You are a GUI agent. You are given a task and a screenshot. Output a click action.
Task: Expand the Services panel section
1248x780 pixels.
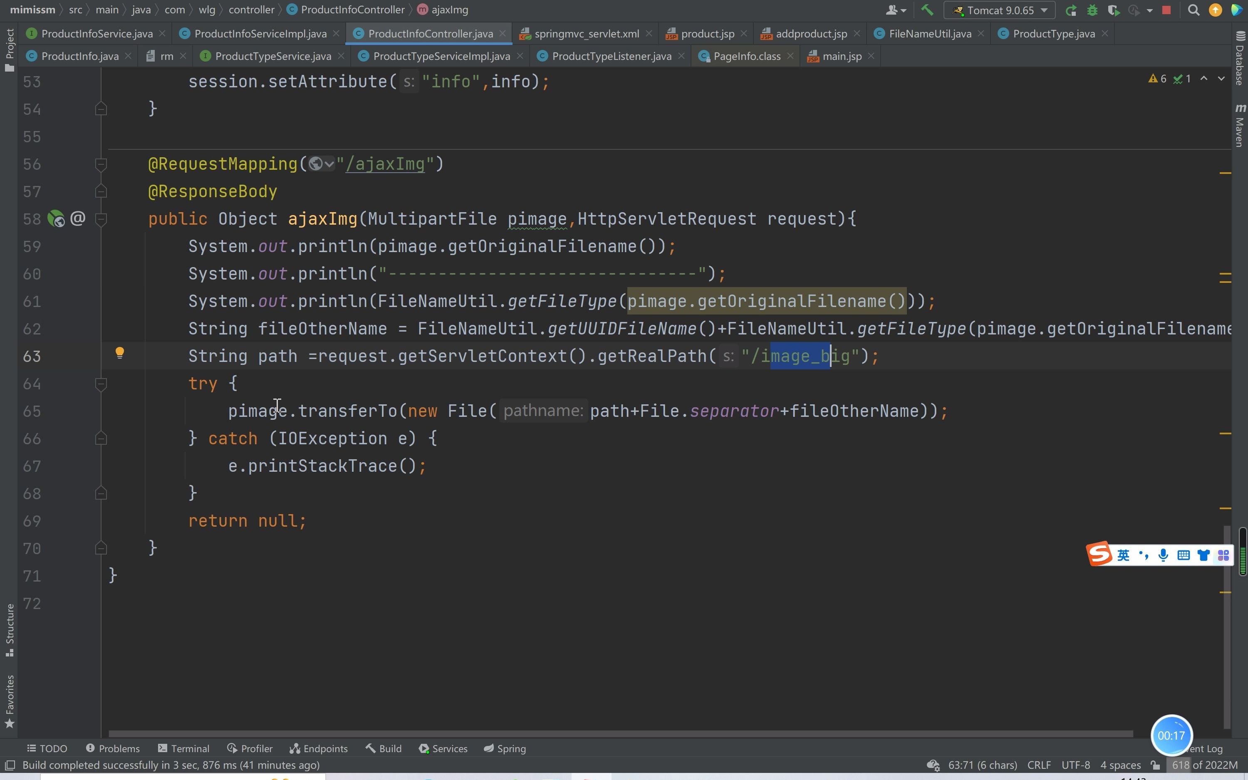click(x=448, y=748)
